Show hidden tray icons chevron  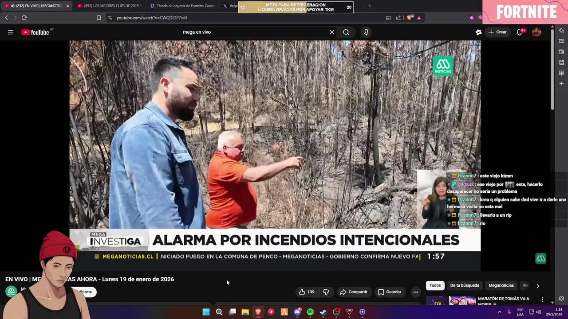click(x=500, y=312)
